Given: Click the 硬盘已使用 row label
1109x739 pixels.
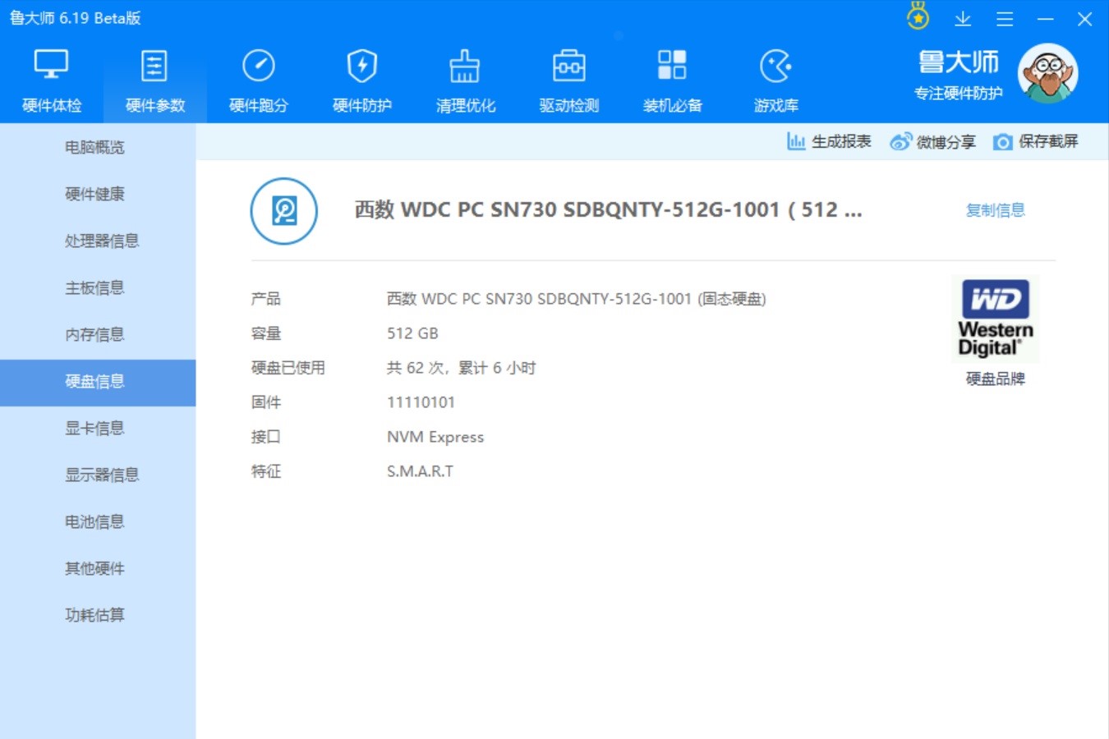Looking at the screenshot, I should [288, 368].
